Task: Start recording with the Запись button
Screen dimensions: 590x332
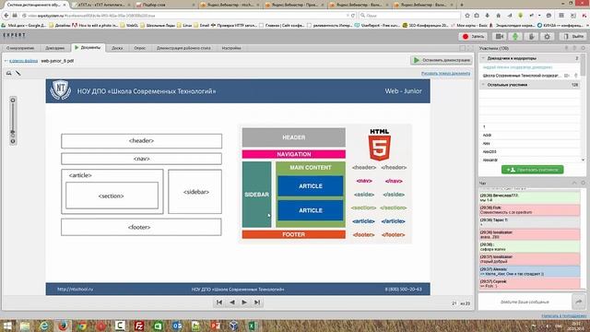Action: (x=473, y=37)
